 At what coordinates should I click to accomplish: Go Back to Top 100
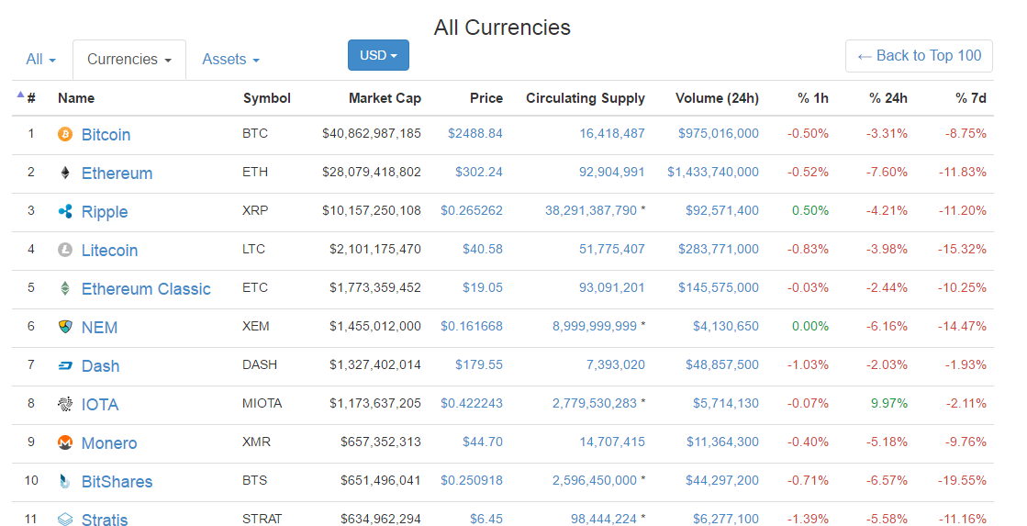[919, 56]
